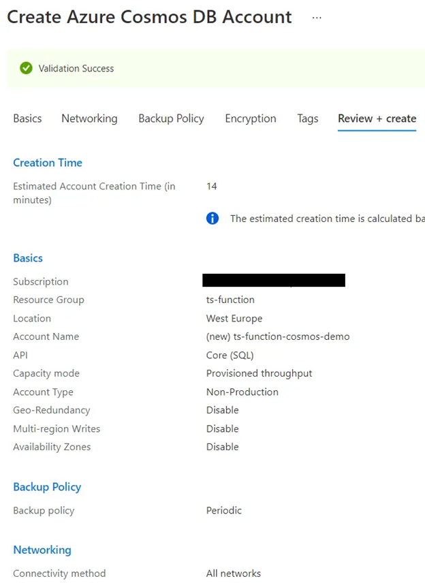Click the 'Core (SQL)' API value
This screenshot has height=583, width=425.
(230, 355)
